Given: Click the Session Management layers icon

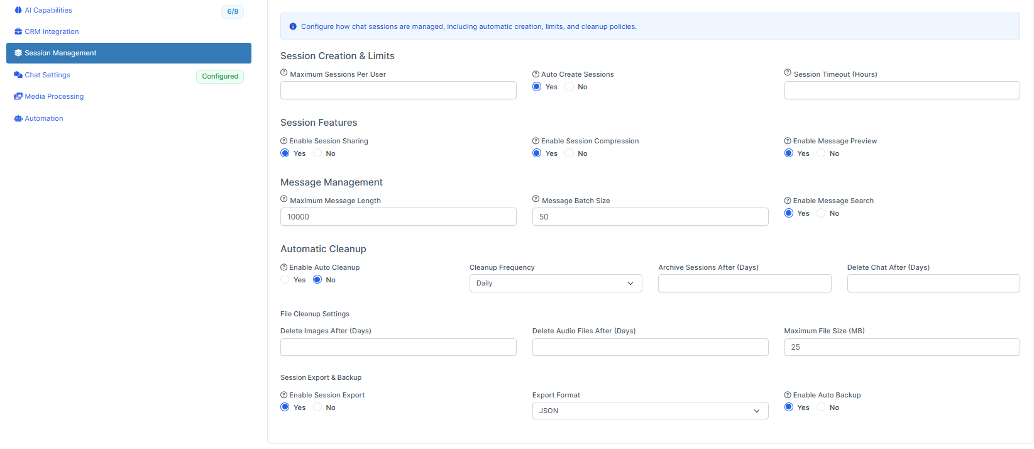Looking at the screenshot, I should pyautogui.click(x=18, y=53).
